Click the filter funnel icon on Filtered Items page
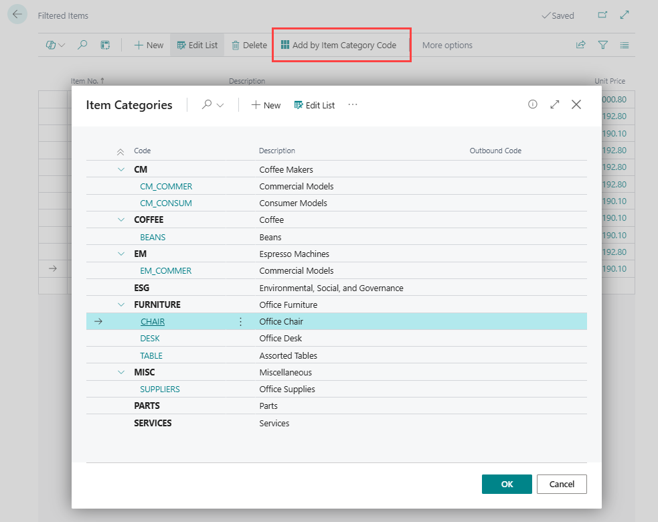The height and width of the screenshot is (522, 658). click(602, 45)
